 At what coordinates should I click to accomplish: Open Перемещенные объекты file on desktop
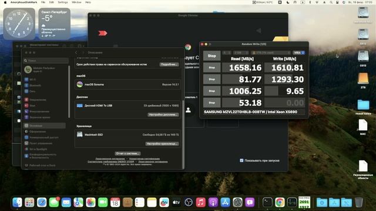coord(363,166)
